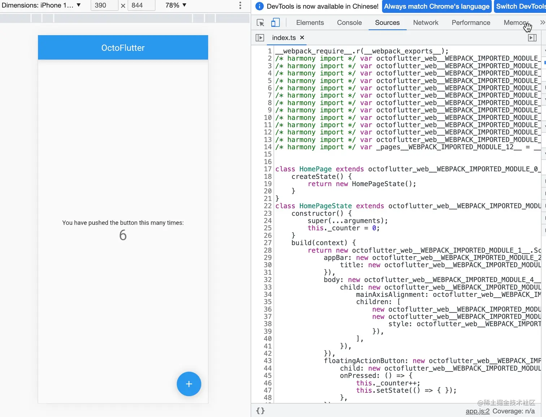The image size is (546, 417).
Task: Open the 78% zoom dropdown
Action: coord(176,5)
